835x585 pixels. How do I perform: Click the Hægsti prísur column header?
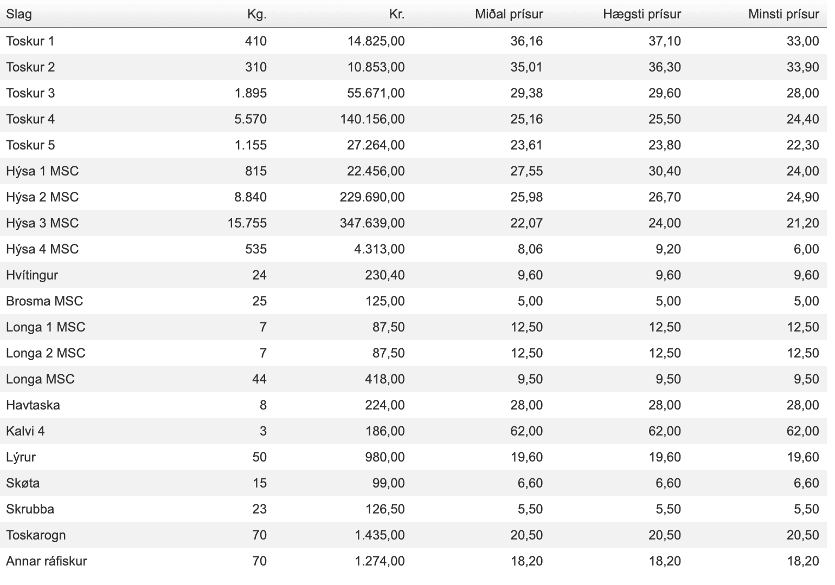coord(641,14)
